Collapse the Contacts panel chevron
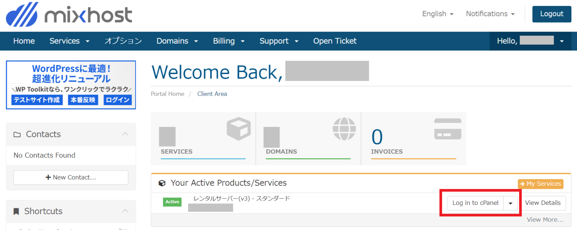Viewport: 577px width, 230px height. tap(125, 134)
